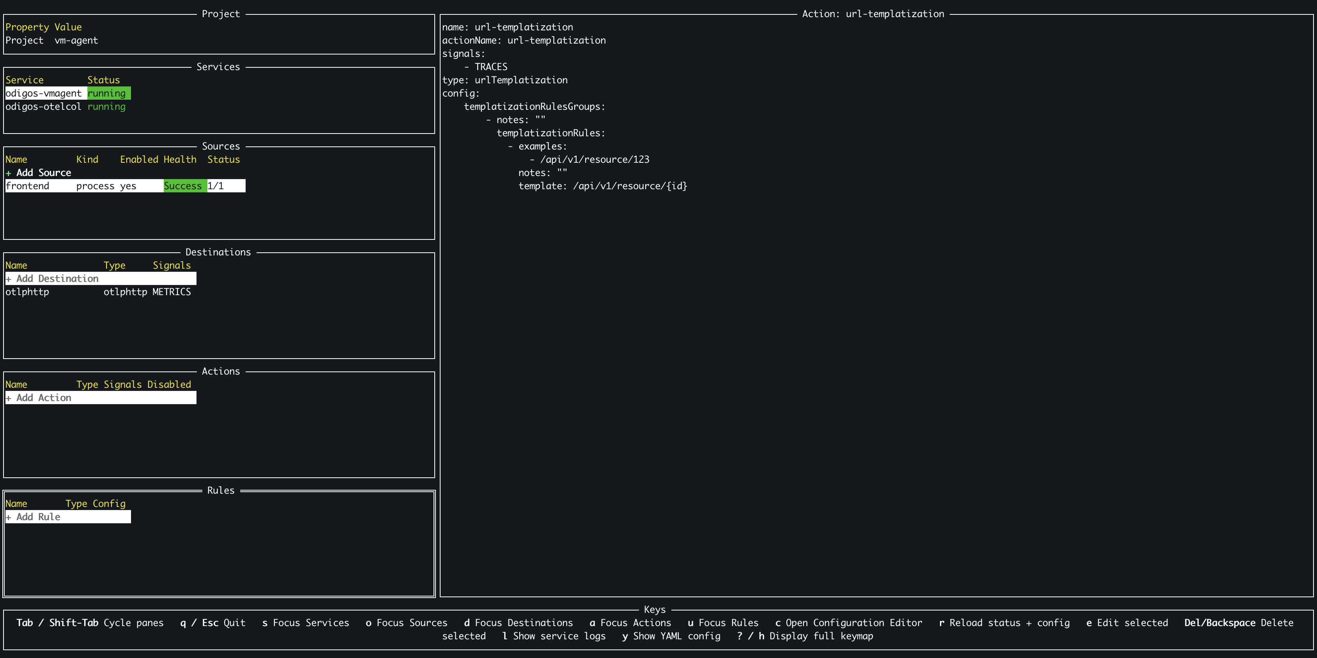
Task: Add a new source in the Sources pane
Action: click(38, 172)
